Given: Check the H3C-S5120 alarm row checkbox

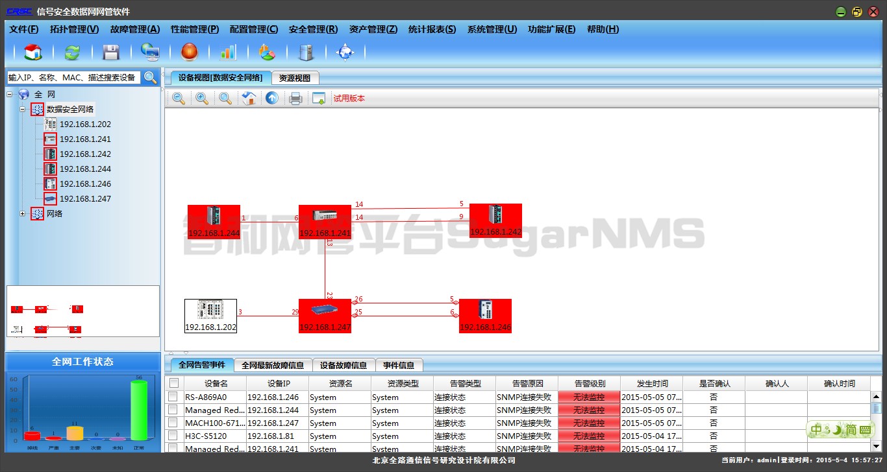Looking at the screenshot, I should [x=173, y=436].
